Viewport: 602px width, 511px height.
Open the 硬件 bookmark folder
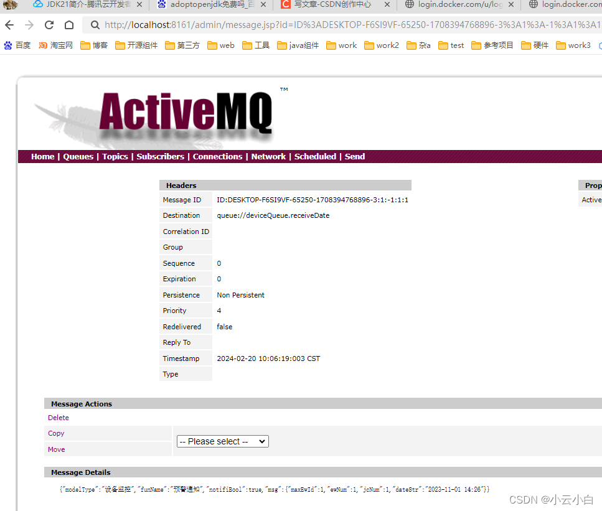pyautogui.click(x=535, y=45)
